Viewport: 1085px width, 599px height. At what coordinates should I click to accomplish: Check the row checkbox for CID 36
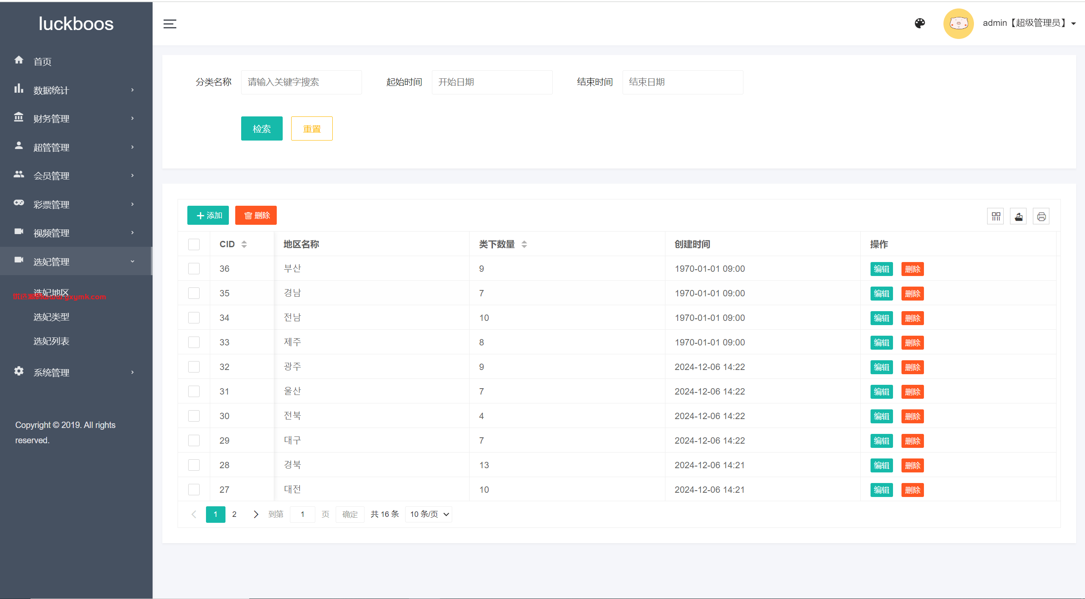click(194, 269)
